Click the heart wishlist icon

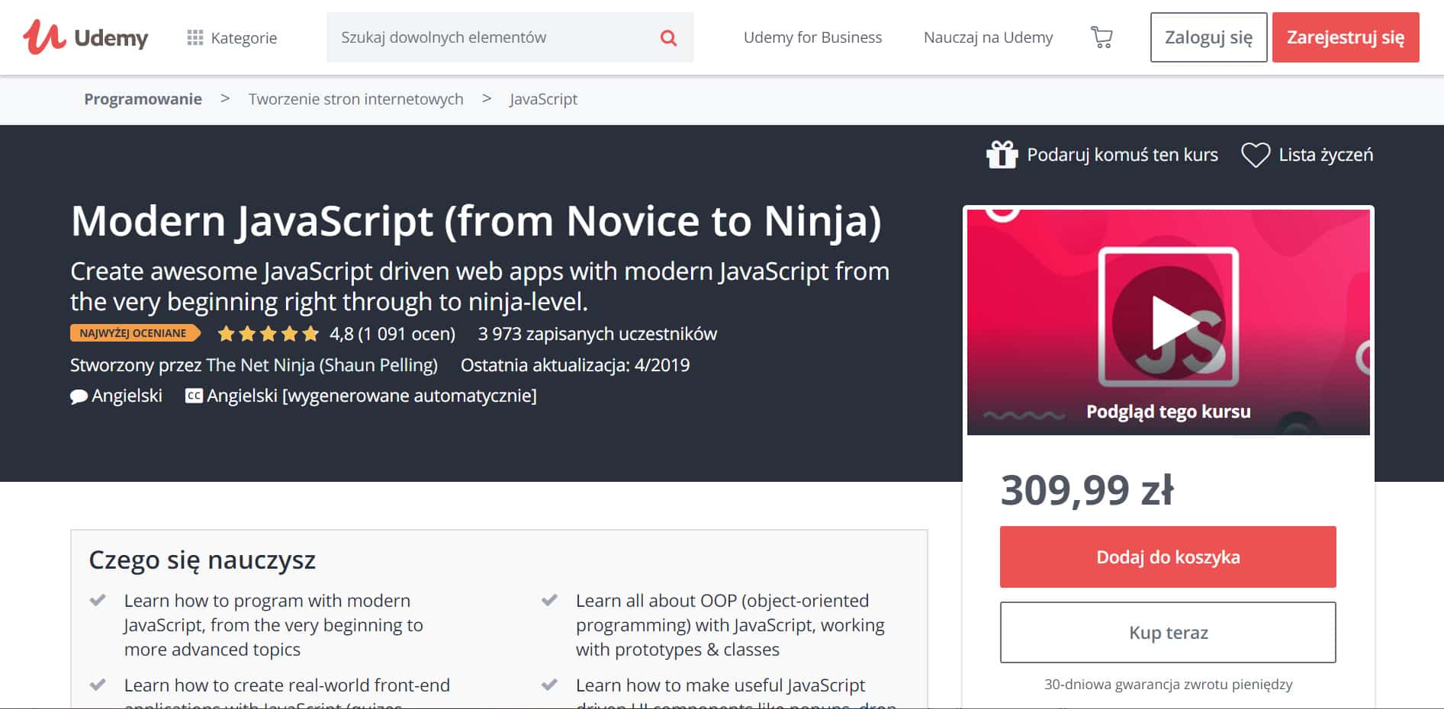[x=1255, y=155]
